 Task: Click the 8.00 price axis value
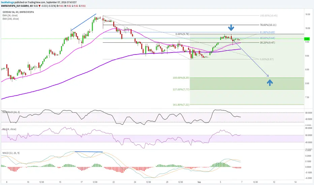click(x=307, y=83)
